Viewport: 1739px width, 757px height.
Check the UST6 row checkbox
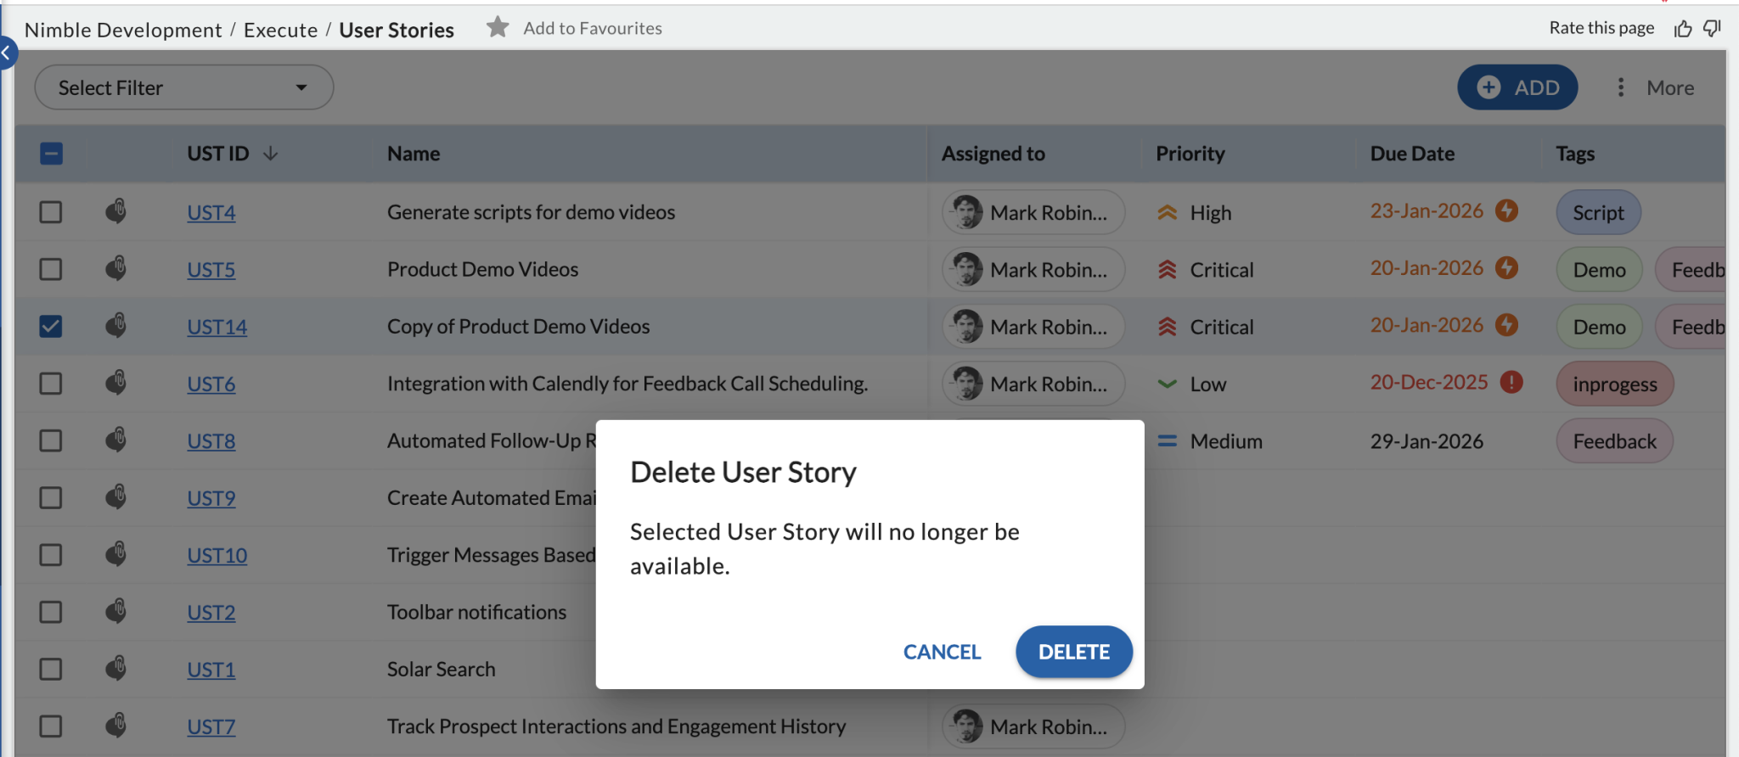coord(51,384)
